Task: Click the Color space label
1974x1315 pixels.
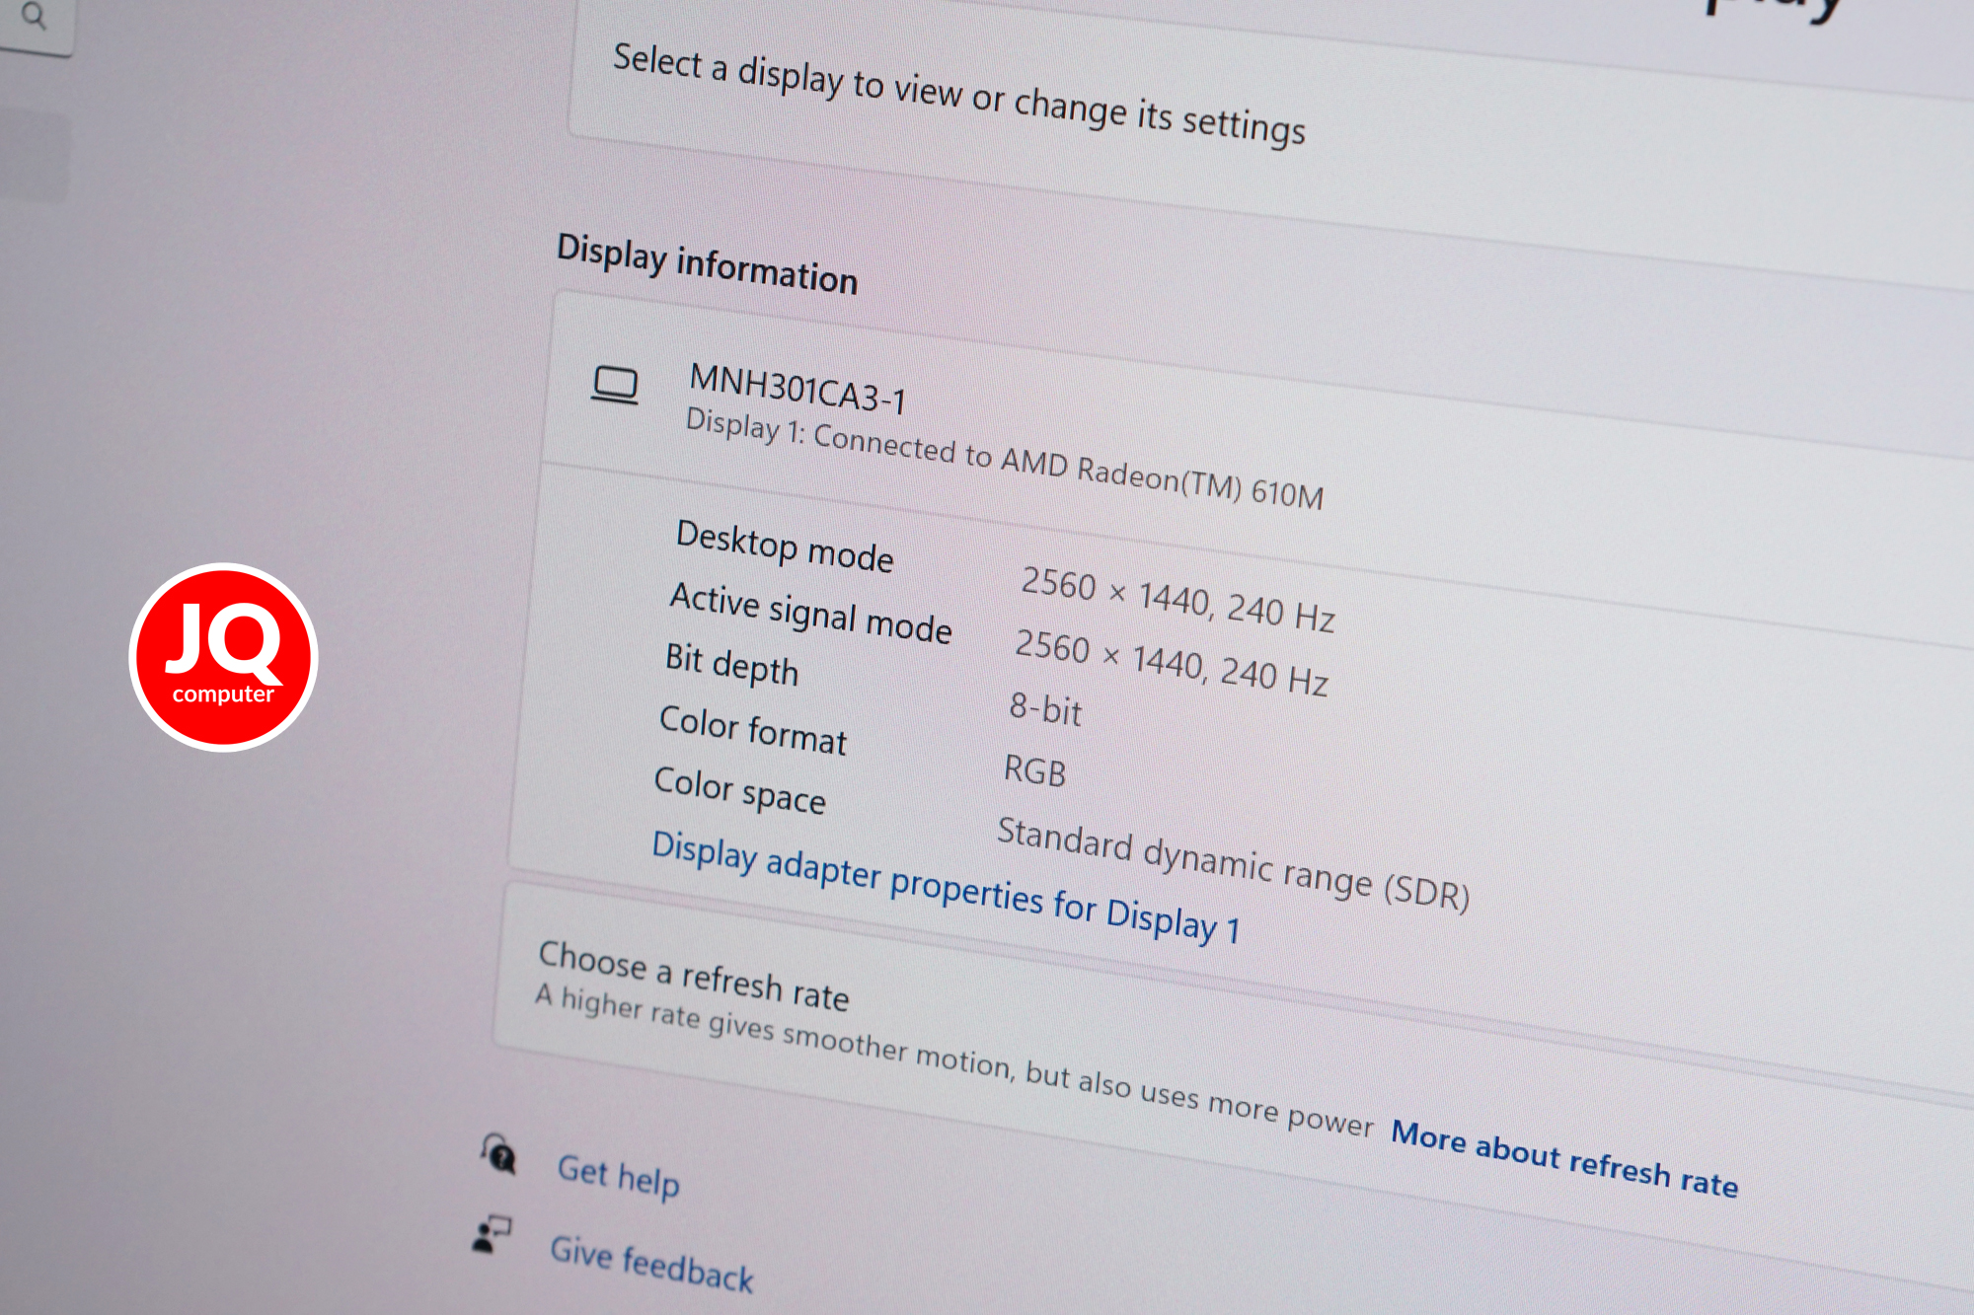Action: tap(739, 790)
